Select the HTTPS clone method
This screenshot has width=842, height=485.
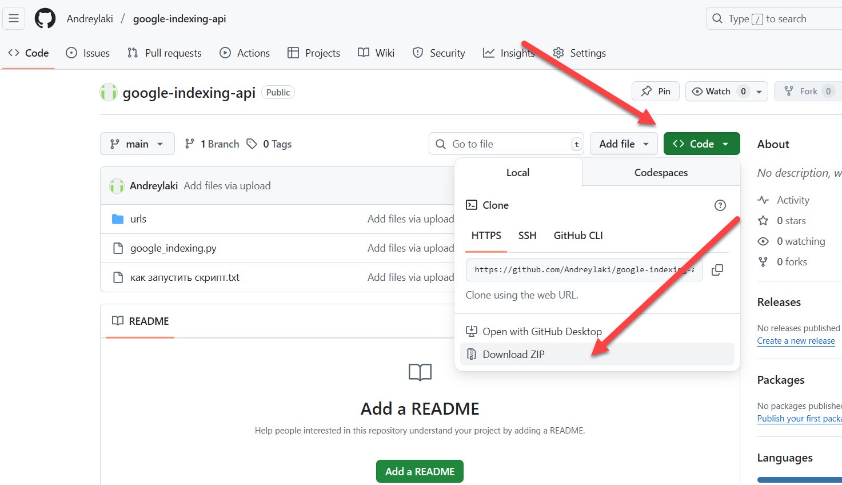tap(486, 236)
